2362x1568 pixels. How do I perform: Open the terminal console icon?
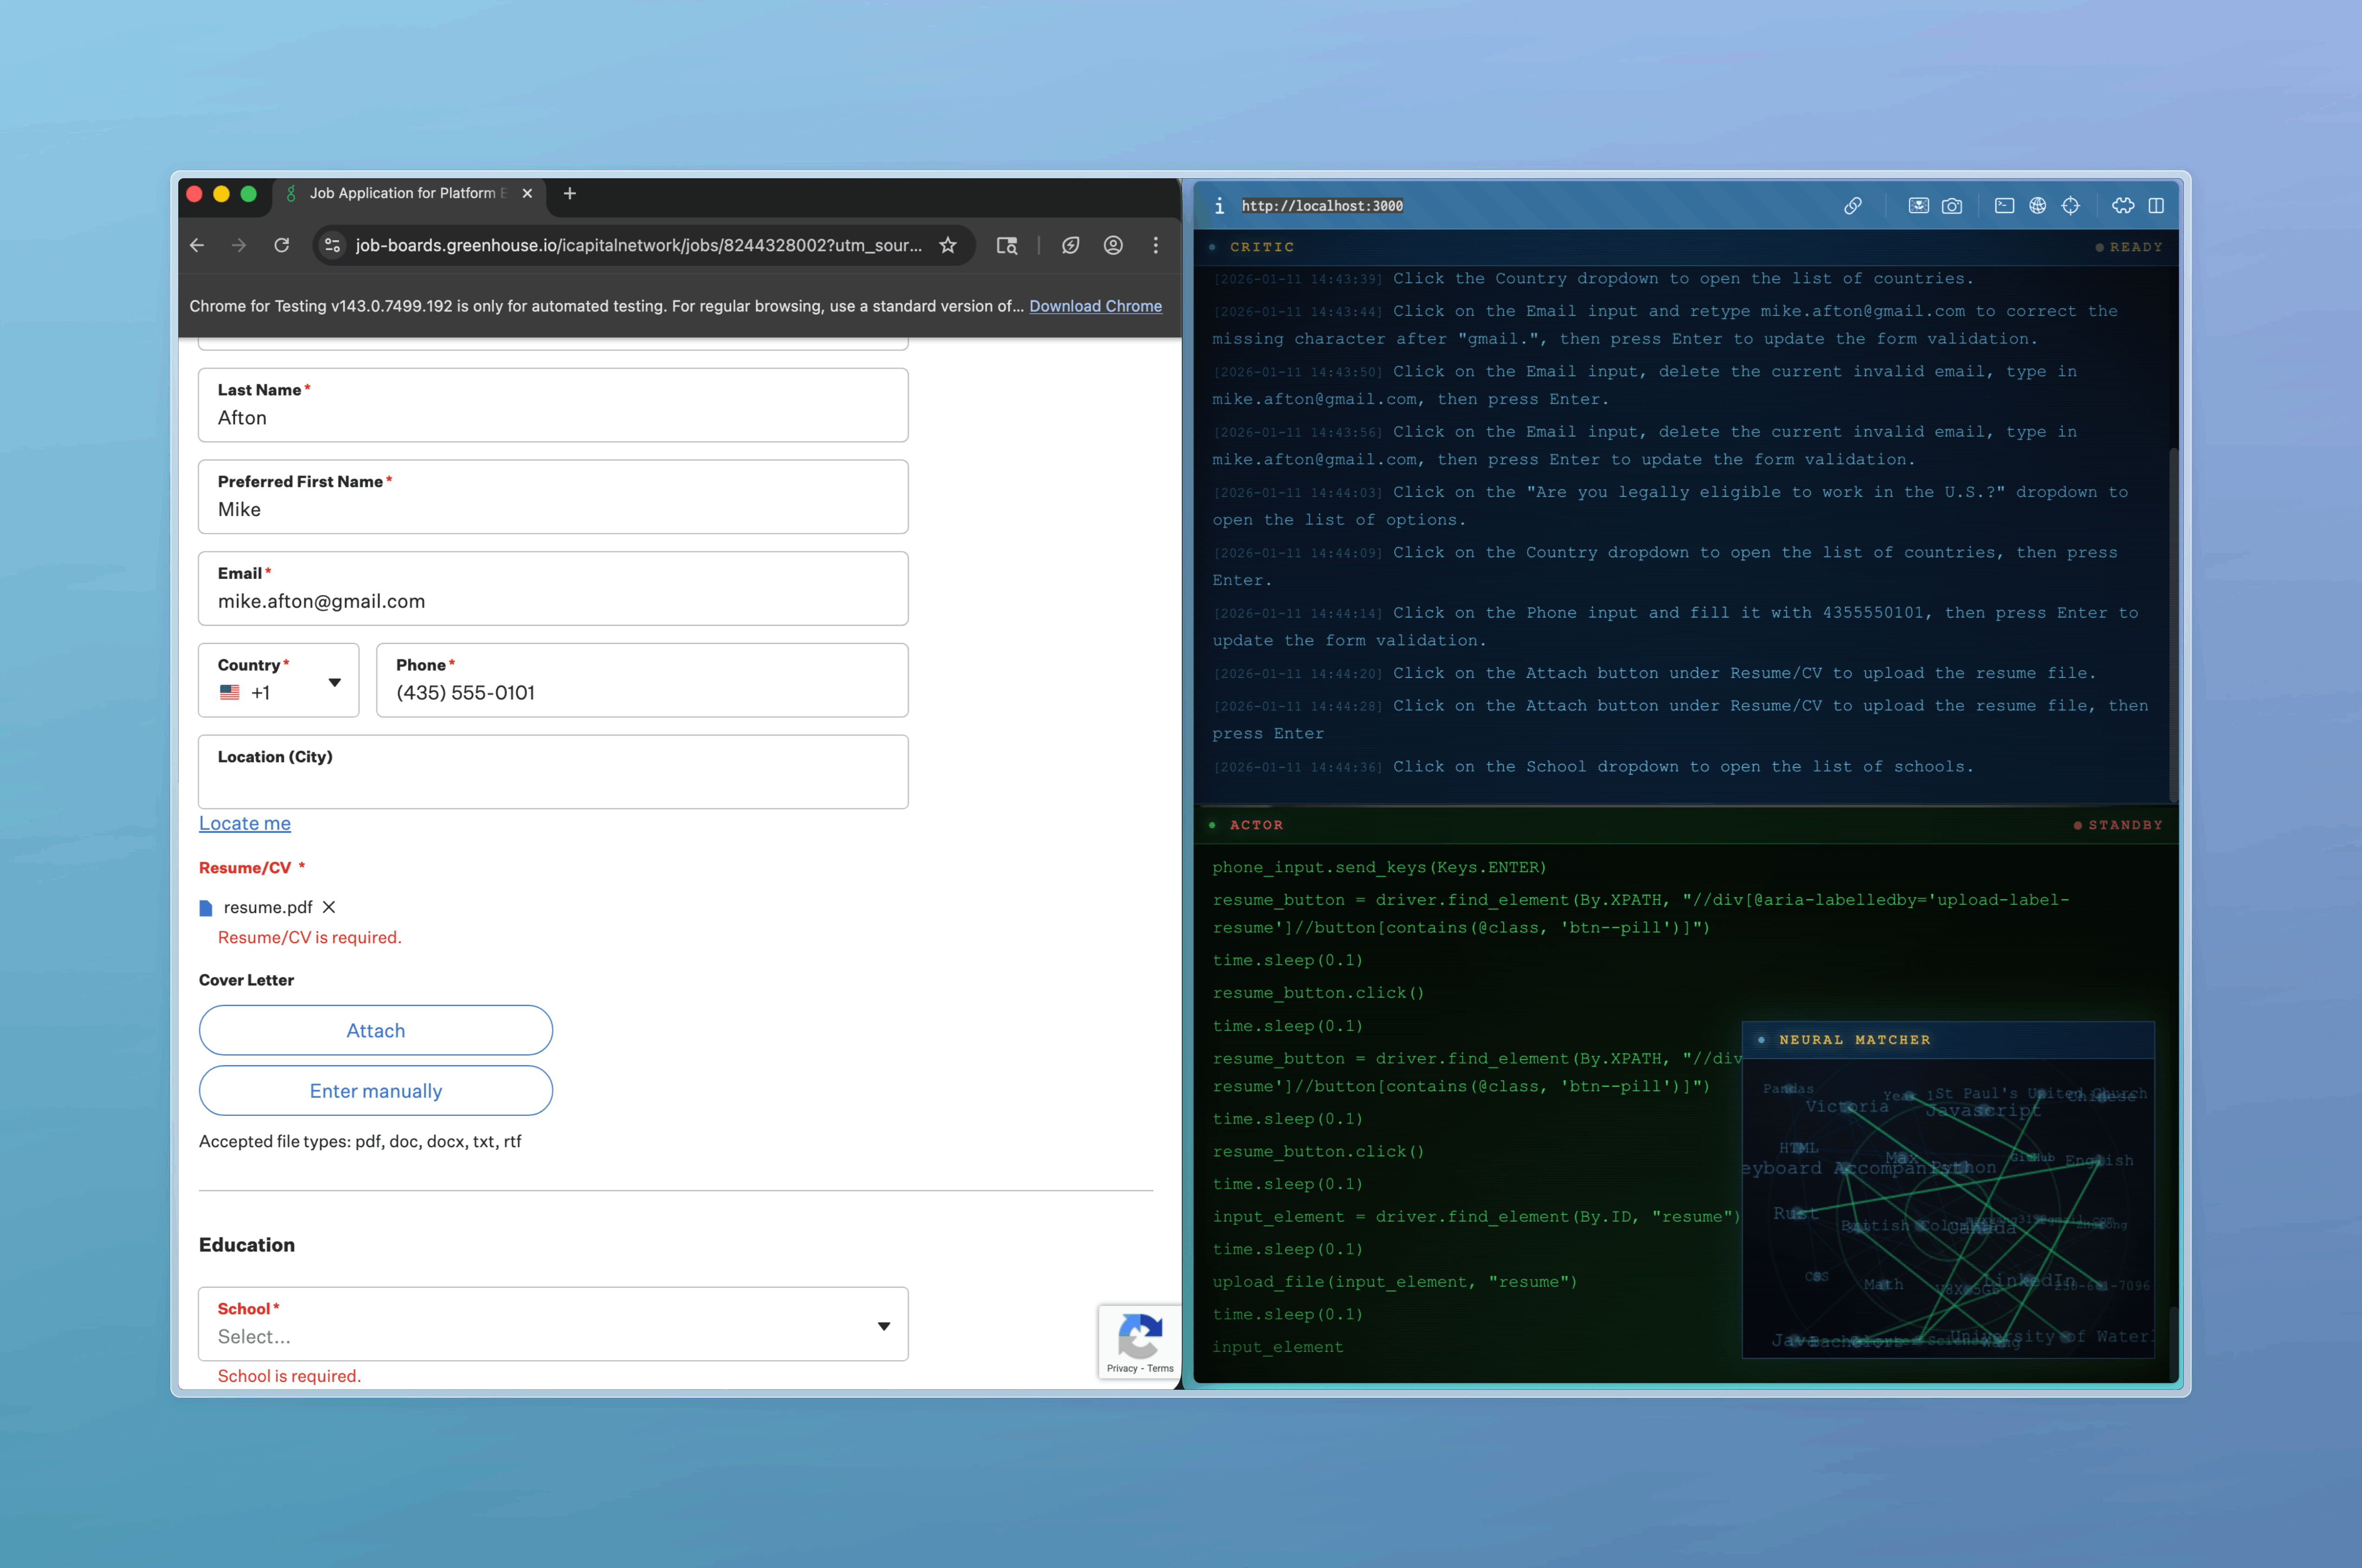(2004, 206)
